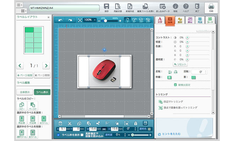Screen dimensions: 234x141
Task: Click the W width input field
Action: (x=93, y=129)
